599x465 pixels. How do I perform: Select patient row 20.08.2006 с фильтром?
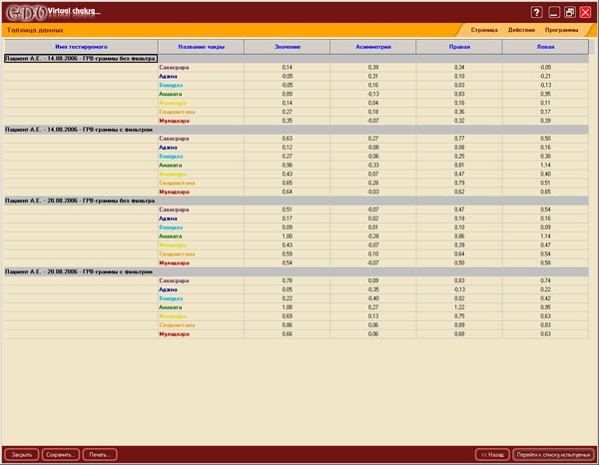click(x=80, y=270)
